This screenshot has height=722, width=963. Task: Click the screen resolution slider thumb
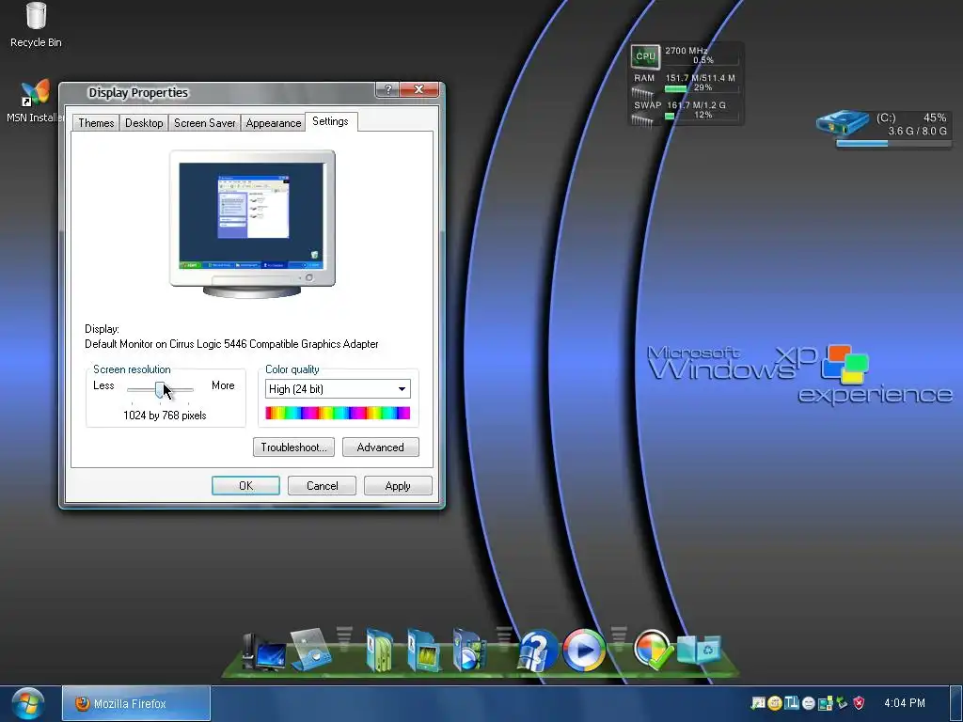coord(160,389)
